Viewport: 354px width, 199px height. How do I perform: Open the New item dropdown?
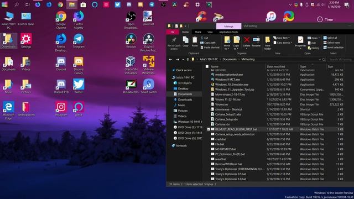point(282,38)
